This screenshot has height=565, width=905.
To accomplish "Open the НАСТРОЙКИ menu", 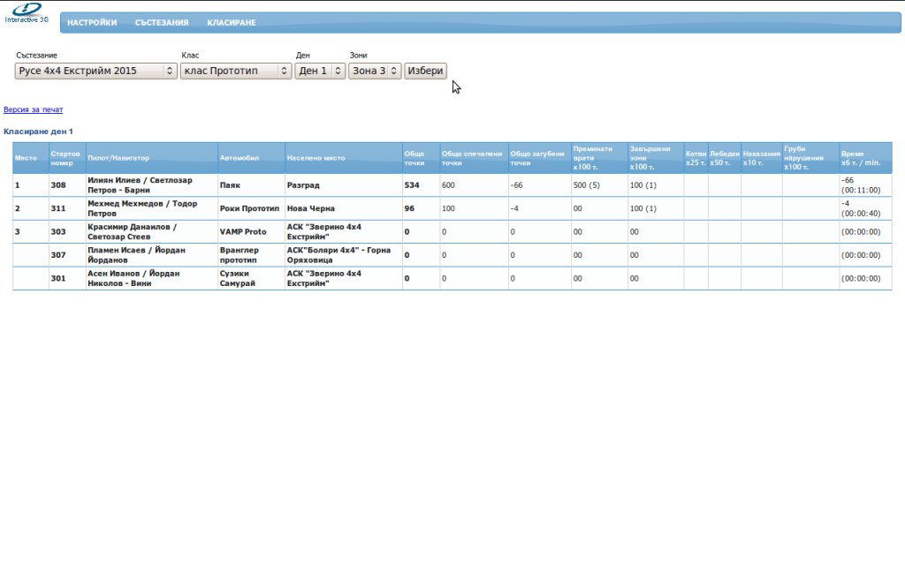I will pos(92,22).
